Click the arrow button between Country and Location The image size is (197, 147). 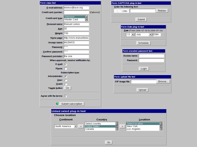point(122,126)
